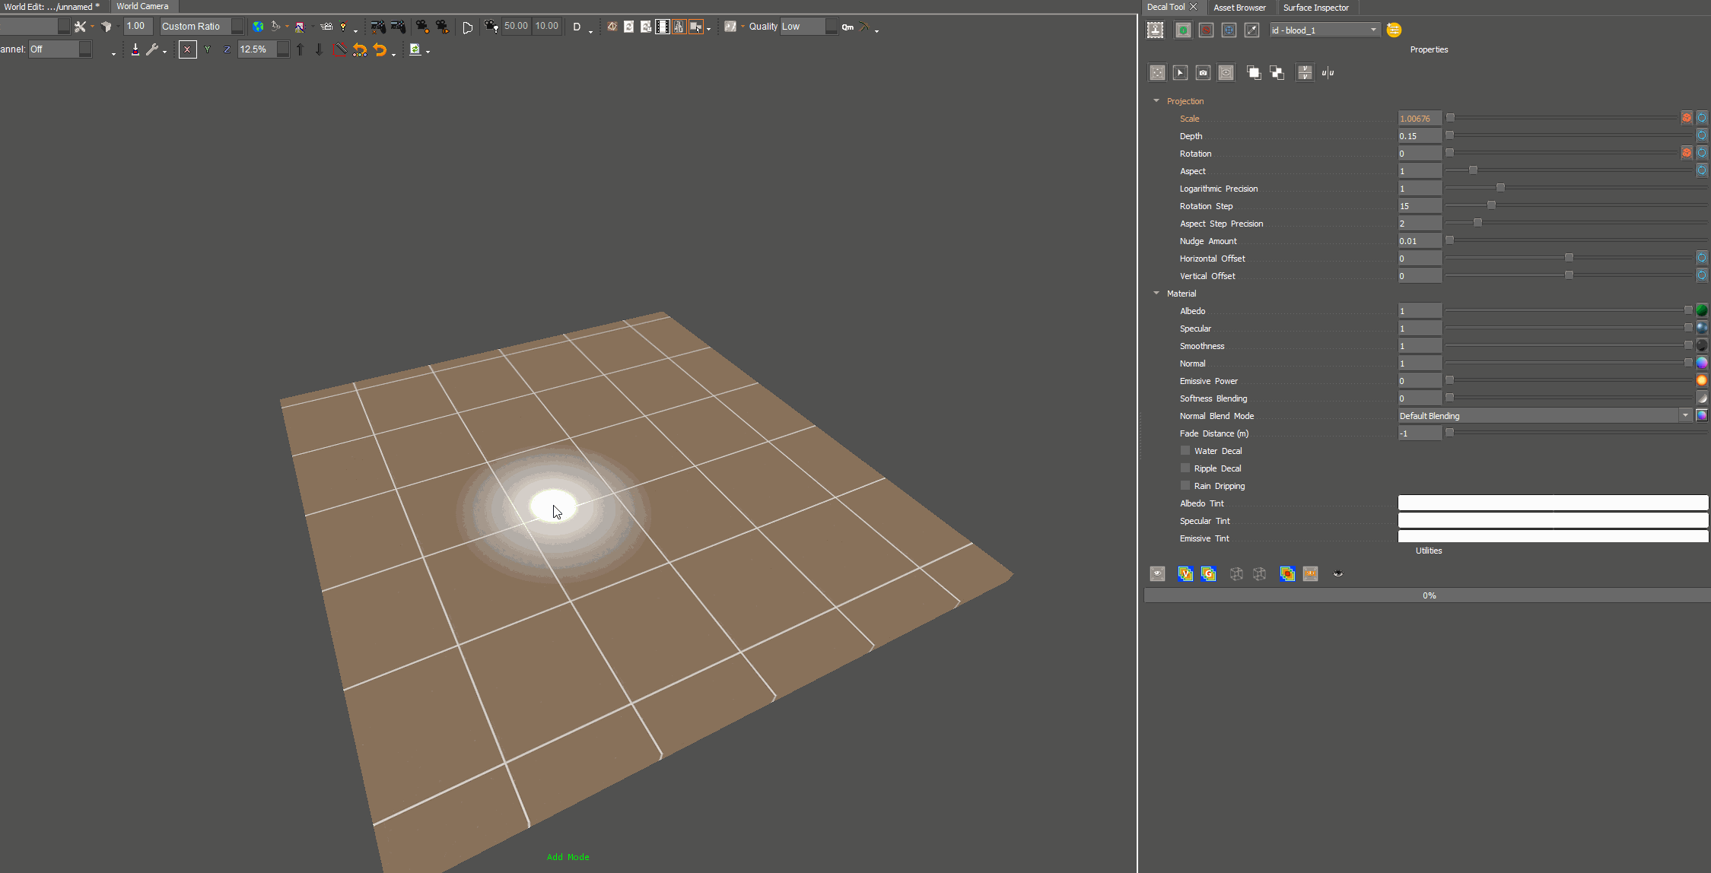Open the yellow decal settings preset icon
1711x873 pixels.
point(1394,30)
